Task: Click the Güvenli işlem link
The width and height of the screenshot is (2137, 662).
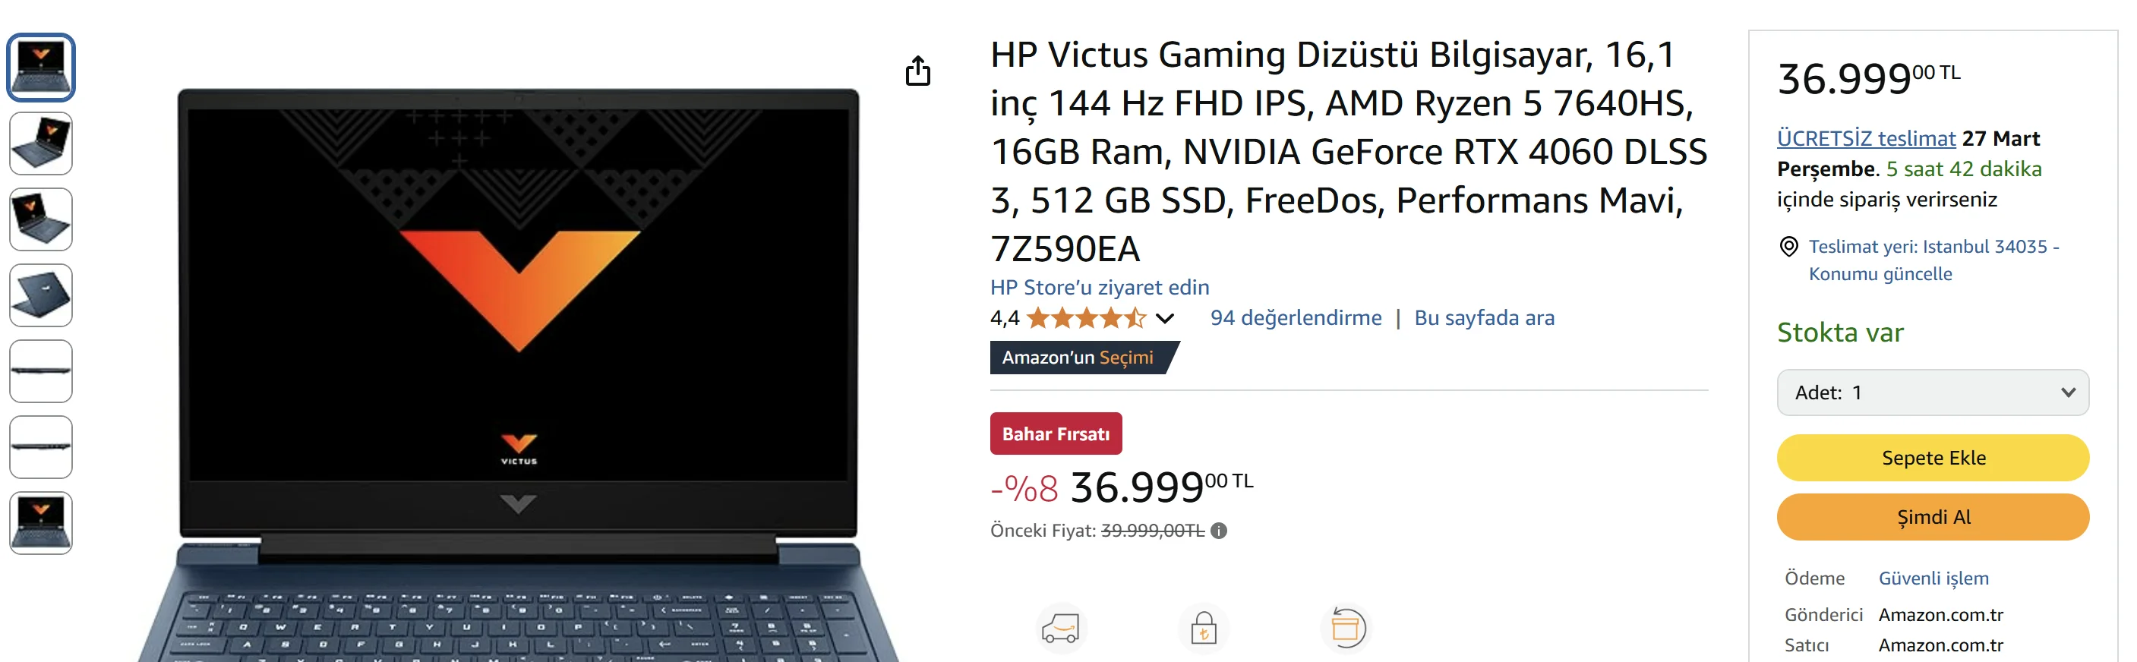Action: tap(1933, 578)
